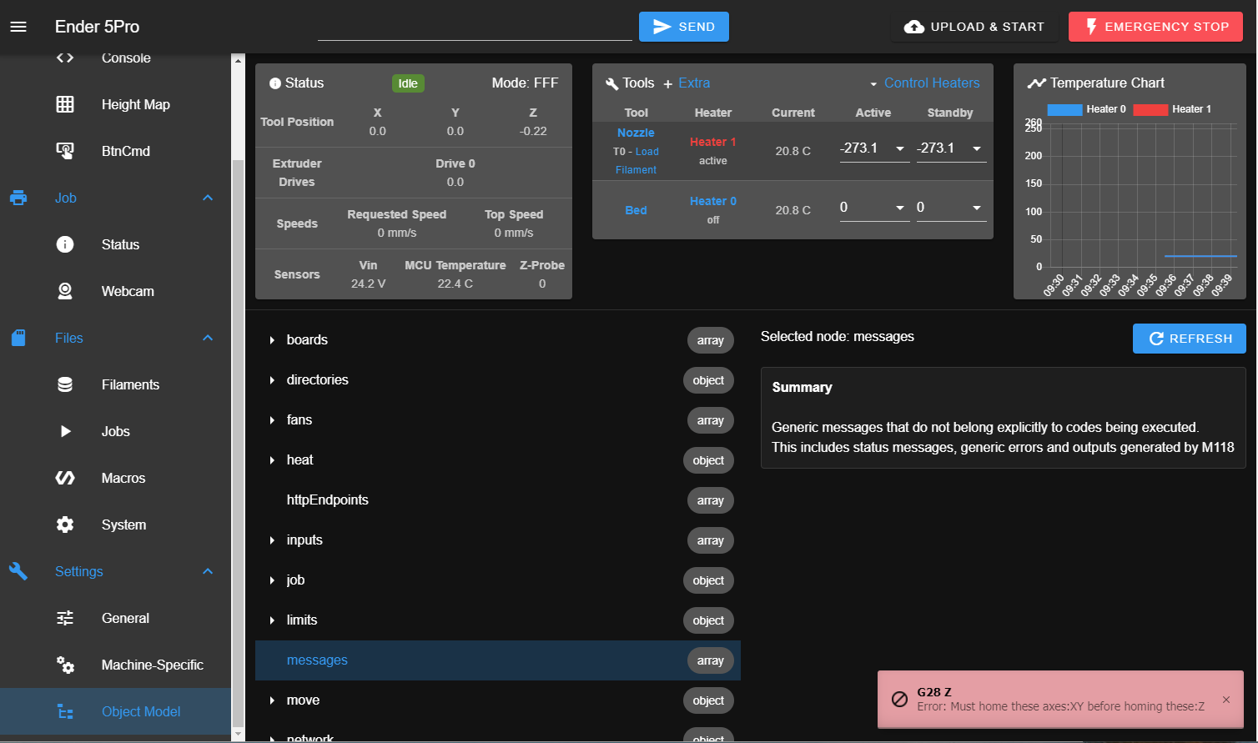Viewport: 1258px width, 743px height.
Task: Click the Nozzle tool link
Action: click(636, 133)
